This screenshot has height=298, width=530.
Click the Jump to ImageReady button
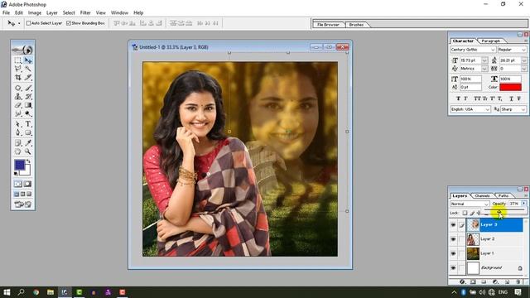[22, 204]
